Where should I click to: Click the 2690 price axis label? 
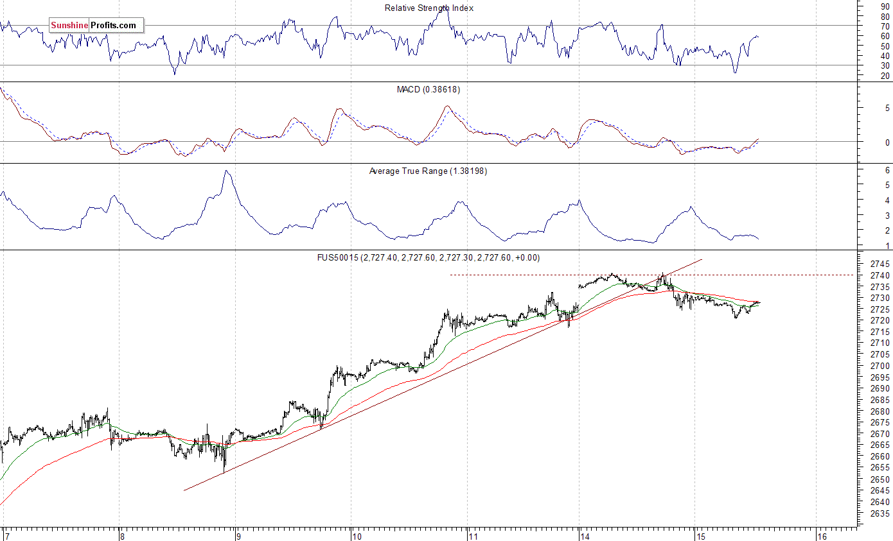coord(881,388)
